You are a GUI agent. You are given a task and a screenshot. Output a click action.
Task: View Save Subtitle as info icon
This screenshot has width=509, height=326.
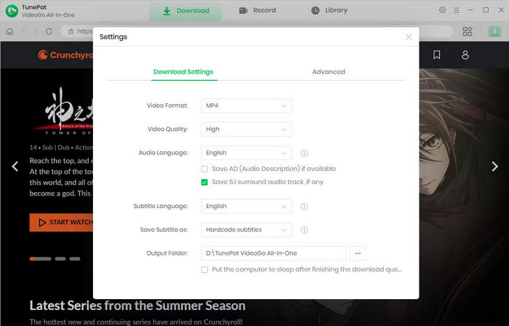tap(304, 230)
